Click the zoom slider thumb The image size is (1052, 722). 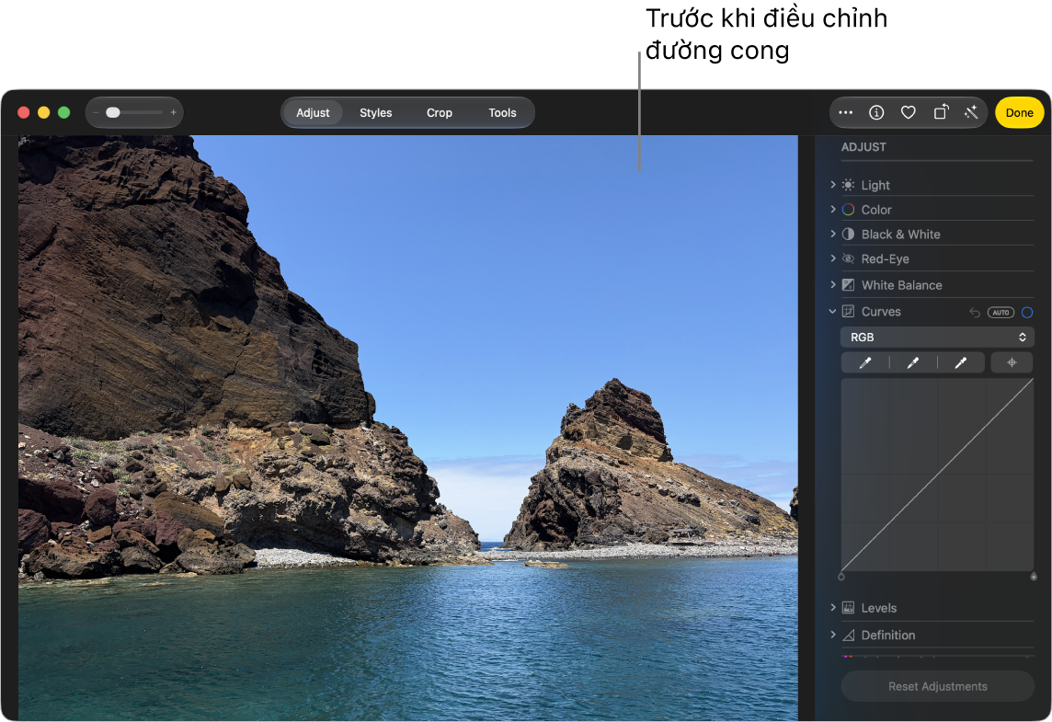[113, 113]
